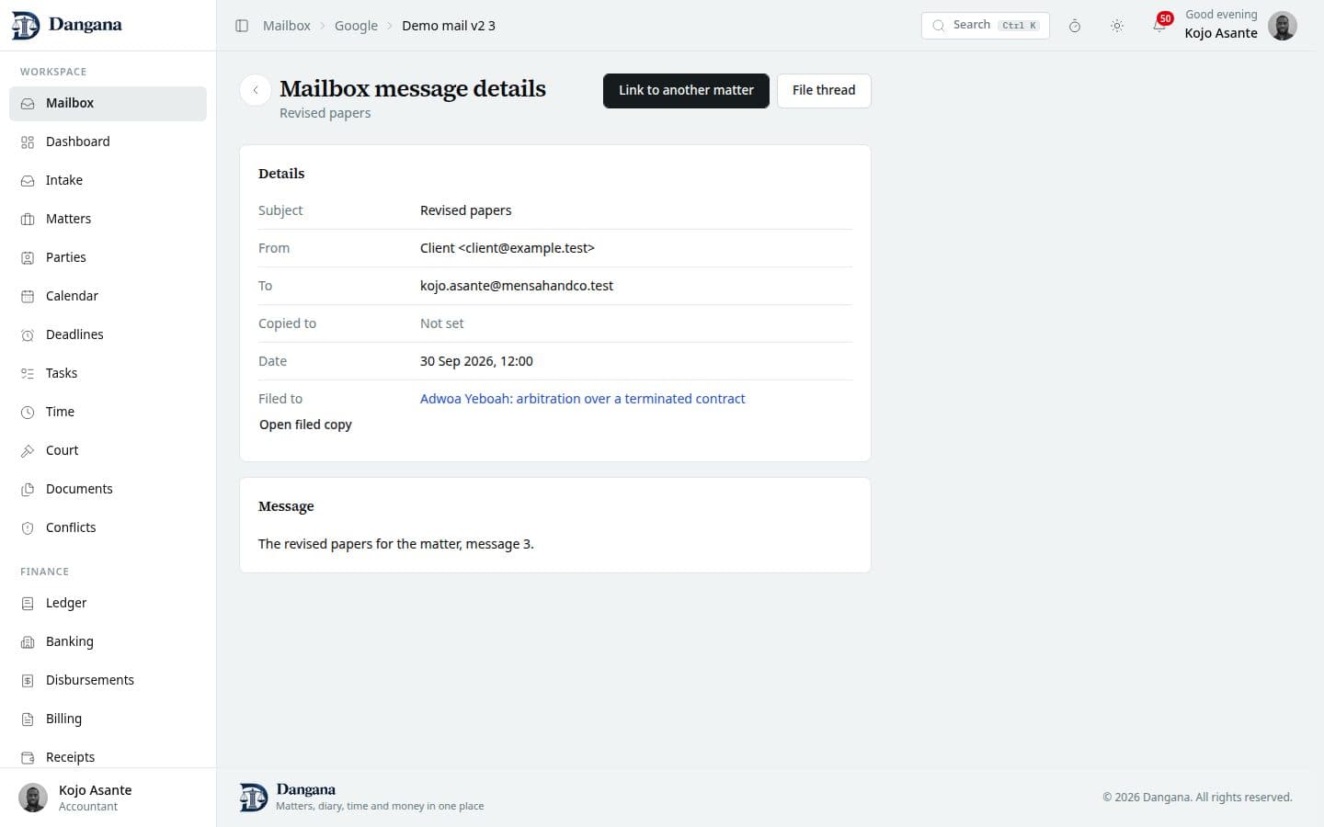Click the footer Dangana logo
The height and width of the screenshot is (827, 1324).
(254, 797)
